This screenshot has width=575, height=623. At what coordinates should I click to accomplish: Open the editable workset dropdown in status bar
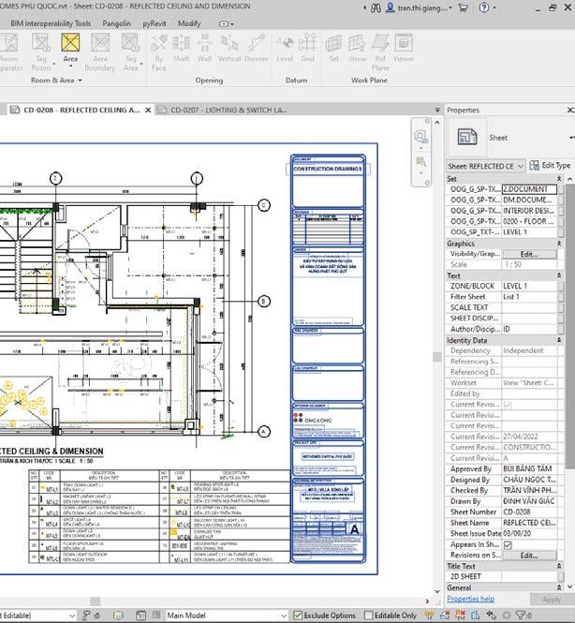click(37, 616)
